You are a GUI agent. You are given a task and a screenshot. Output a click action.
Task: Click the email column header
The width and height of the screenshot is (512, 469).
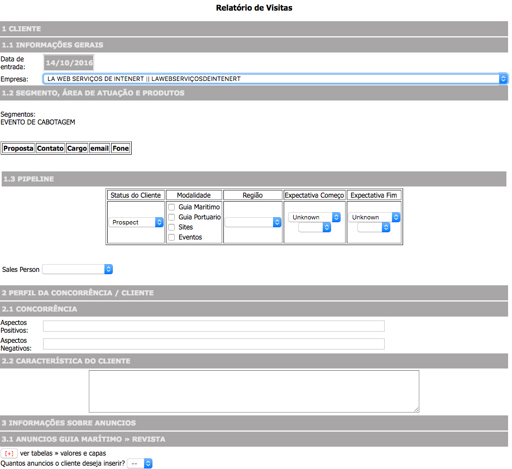tap(99, 149)
